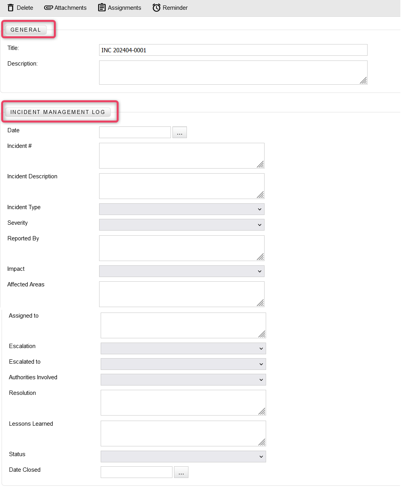Select the General section tab
The height and width of the screenshot is (501, 414).
(26, 30)
